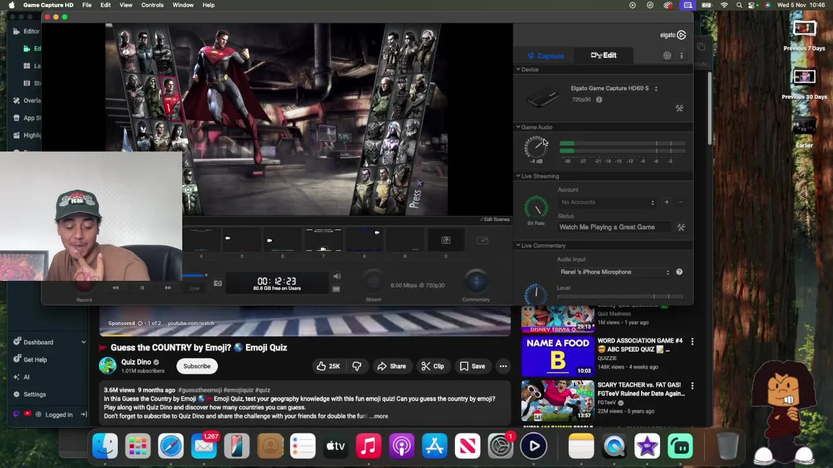Collapse the Device section

pyautogui.click(x=519, y=70)
